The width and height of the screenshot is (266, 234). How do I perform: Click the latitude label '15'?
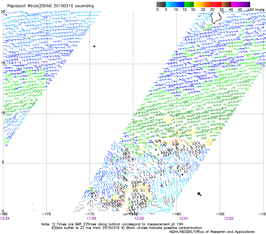coord(3,63)
